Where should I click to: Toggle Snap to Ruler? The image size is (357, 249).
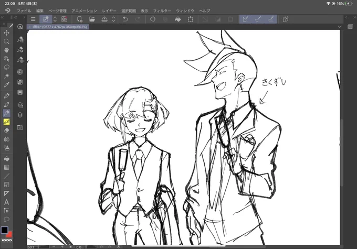[246, 19]
